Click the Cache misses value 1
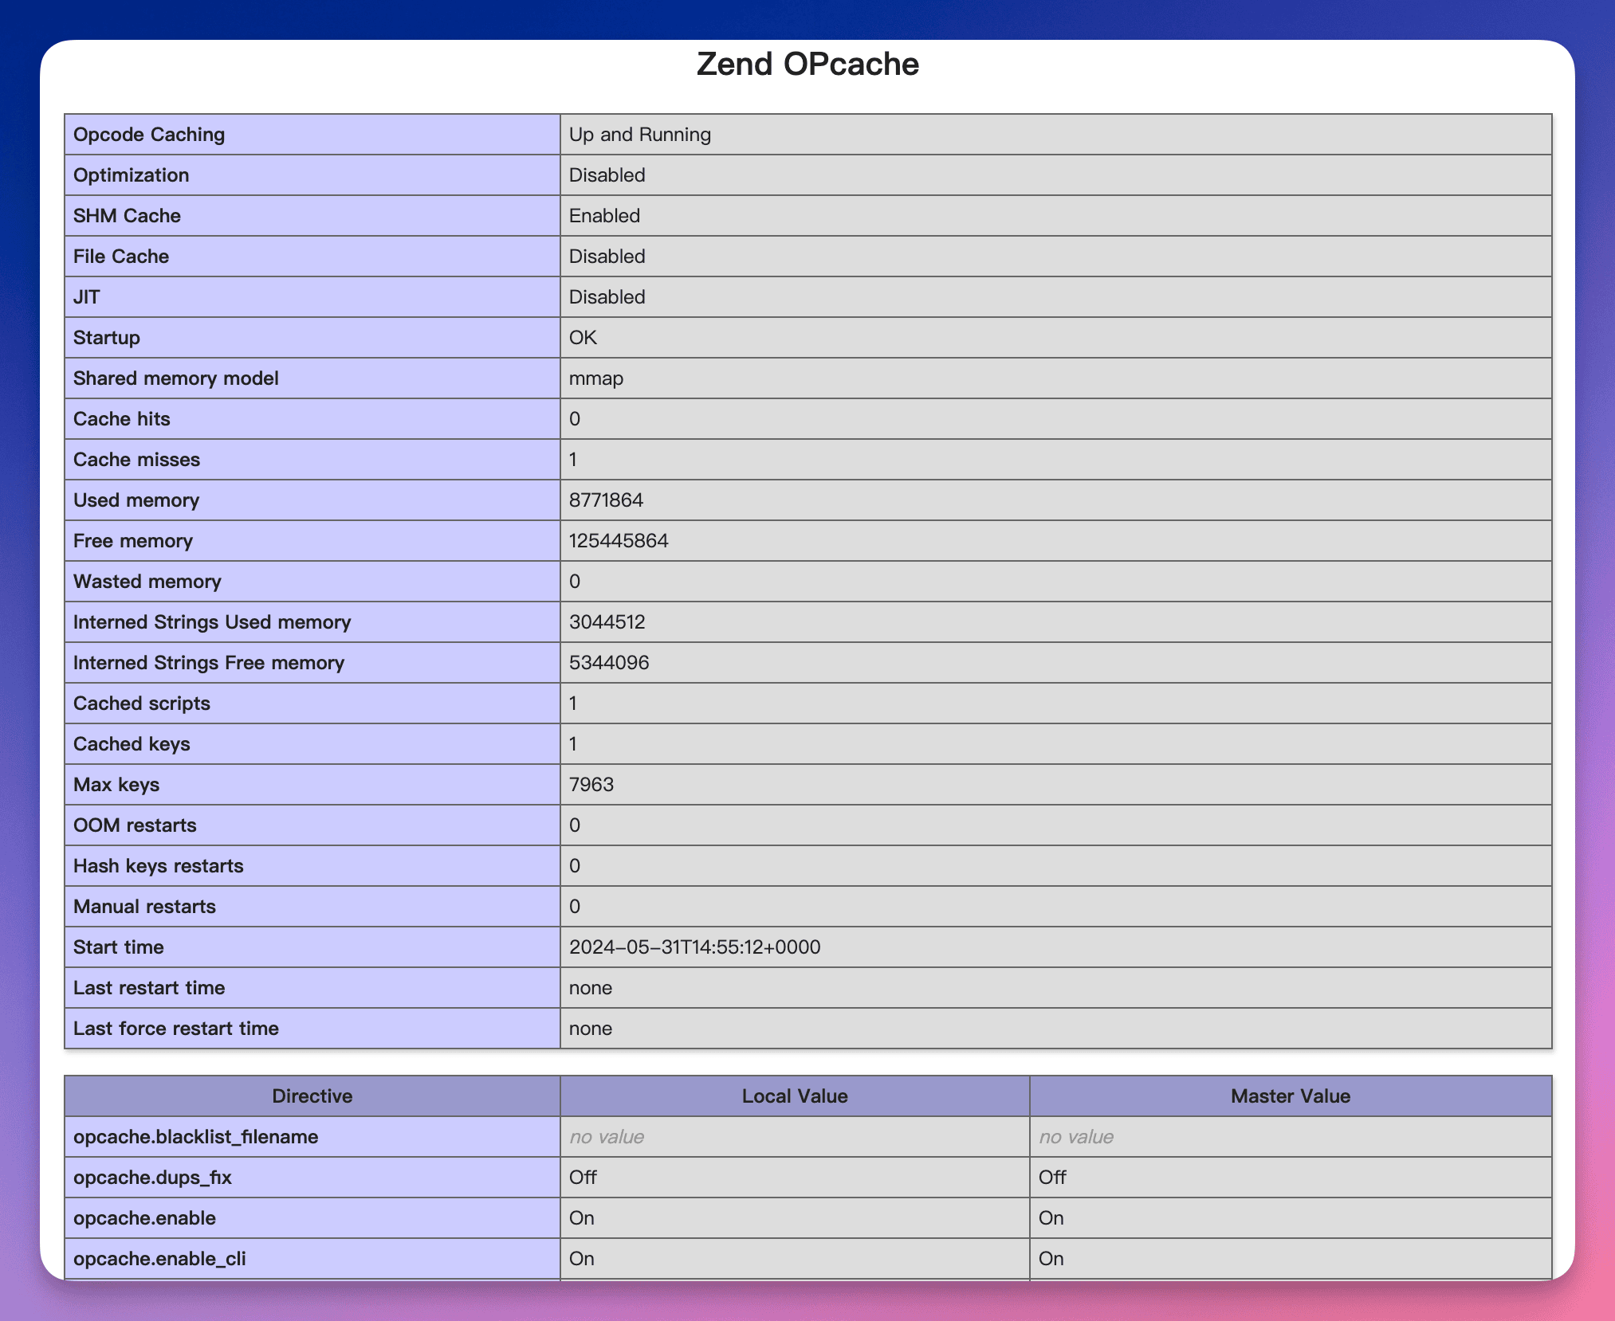1615x1321 pixels. pyautogui.click(x=573, y=460)
